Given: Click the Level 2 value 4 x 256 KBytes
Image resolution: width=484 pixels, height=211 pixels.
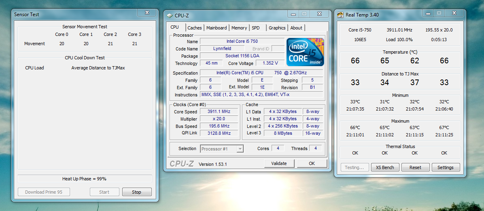Looking at the screenshot, I should pos(282,126).
